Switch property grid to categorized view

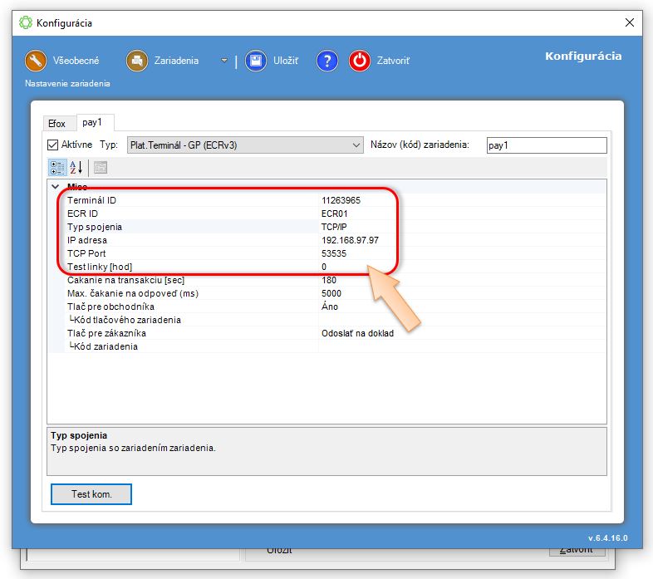[57, 168]
